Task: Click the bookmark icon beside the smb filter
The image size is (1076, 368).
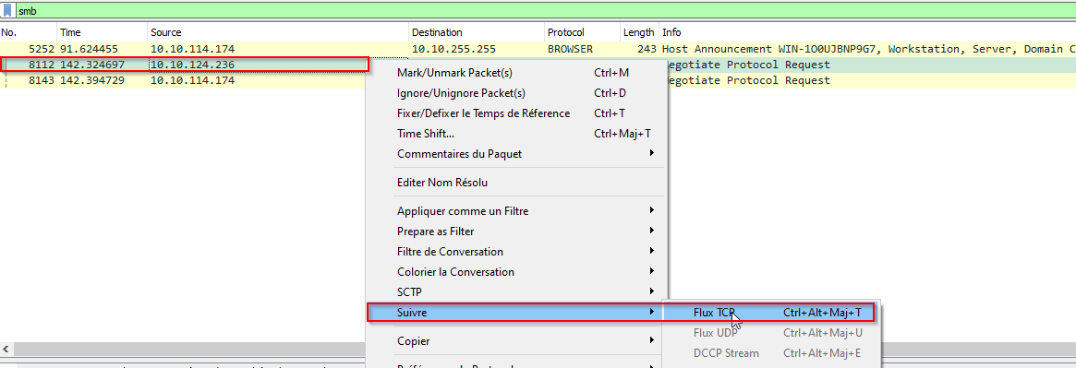Action: [x=8, y=11]
